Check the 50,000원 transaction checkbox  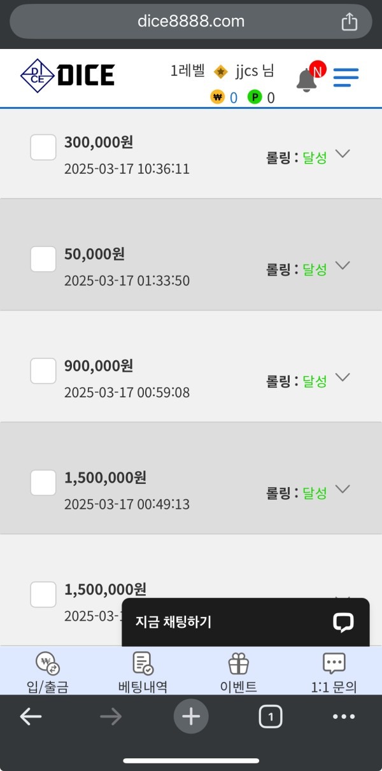coord(43,259)
